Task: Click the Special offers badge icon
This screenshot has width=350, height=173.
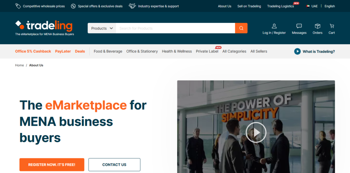Action: point(73,6)
